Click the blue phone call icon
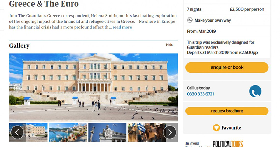 tap(255, 91)
